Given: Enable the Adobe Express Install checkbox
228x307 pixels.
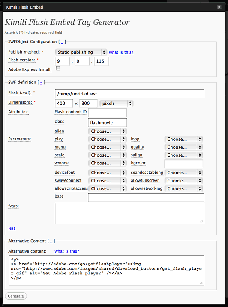Looking at the screenshot, I should click(58, 69).
